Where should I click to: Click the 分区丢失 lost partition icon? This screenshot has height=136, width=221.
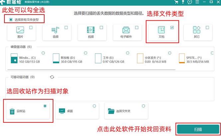pos(140,58)
